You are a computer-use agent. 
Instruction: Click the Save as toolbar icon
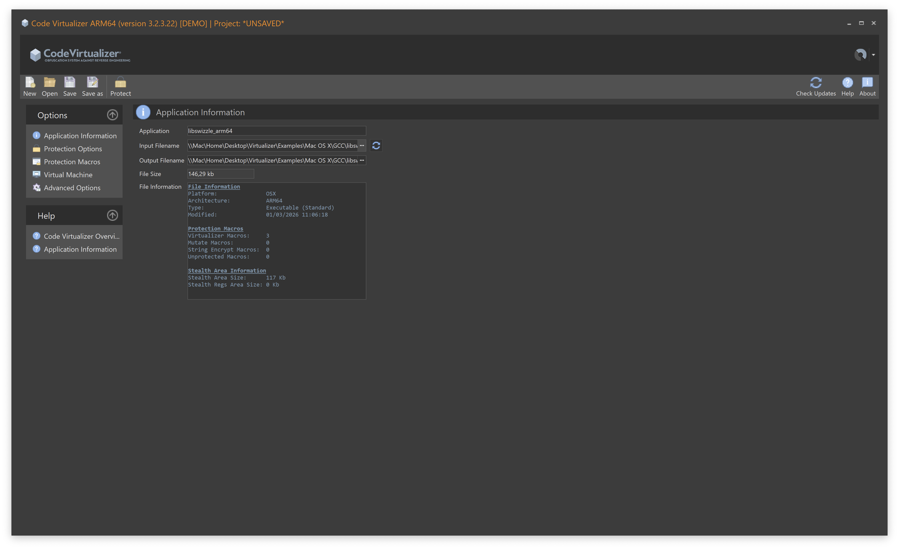[92, 86]
